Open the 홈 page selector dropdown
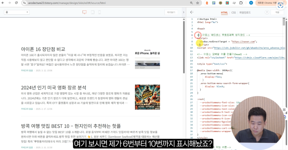288x150 pixels. [17, 12]
